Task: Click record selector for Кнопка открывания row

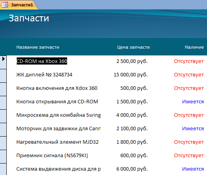Action: coord(3,103)
